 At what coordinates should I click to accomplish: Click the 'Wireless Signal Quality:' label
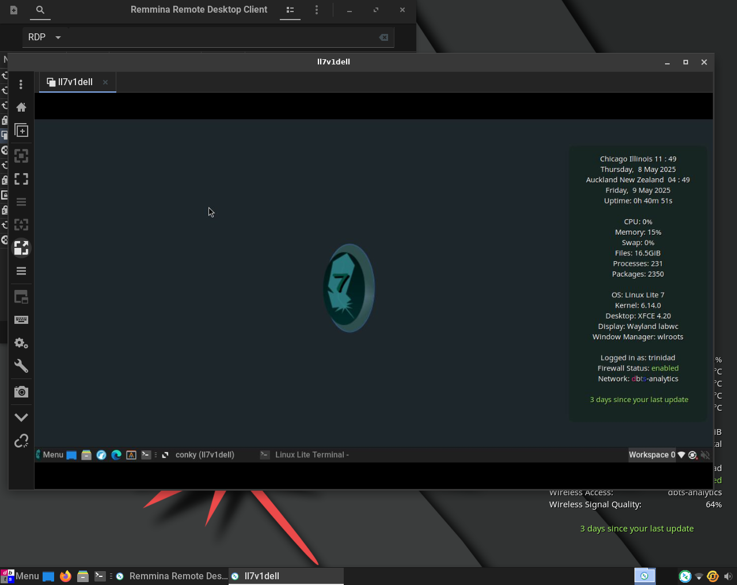[x=595, y=504]
